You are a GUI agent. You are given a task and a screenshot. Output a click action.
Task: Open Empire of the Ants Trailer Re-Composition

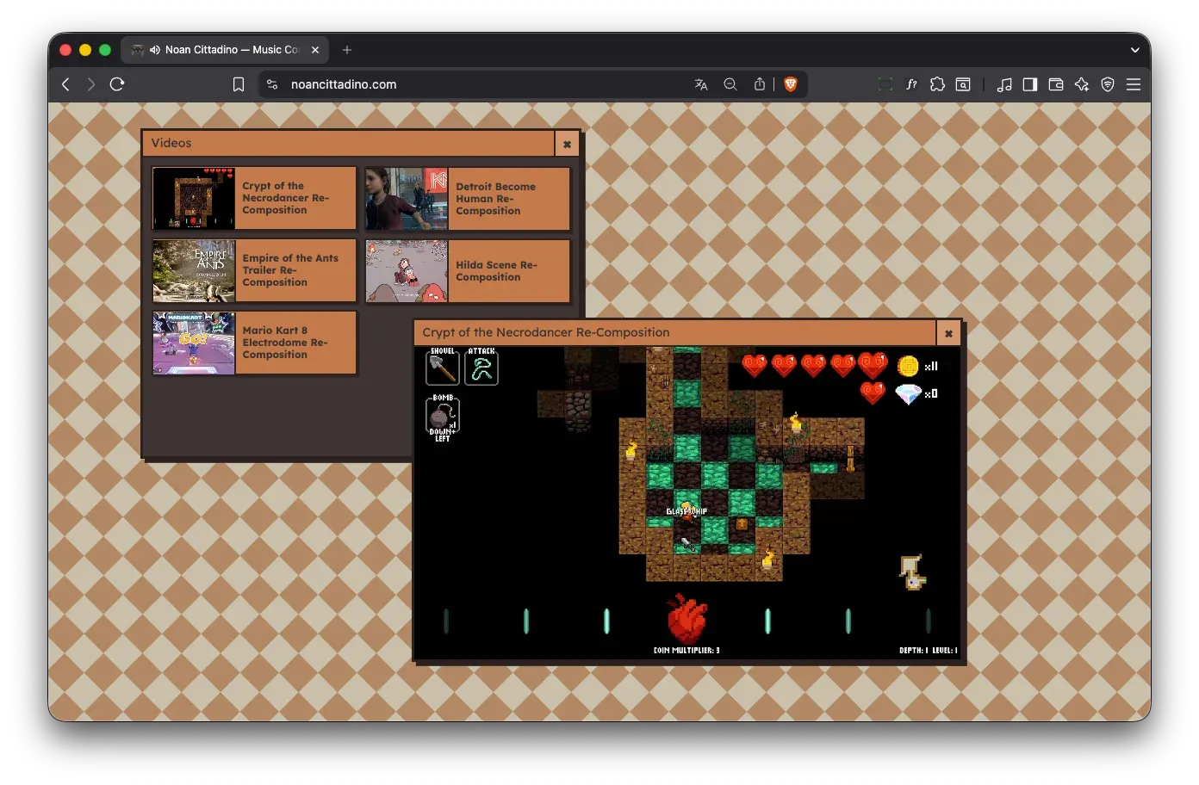point(290,270)
